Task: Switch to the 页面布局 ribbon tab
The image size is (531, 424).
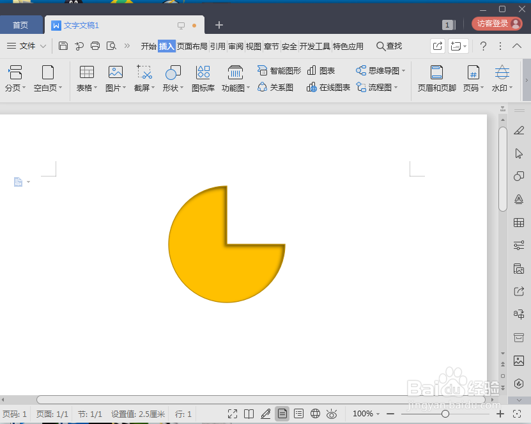Action: tap(192, 45)
